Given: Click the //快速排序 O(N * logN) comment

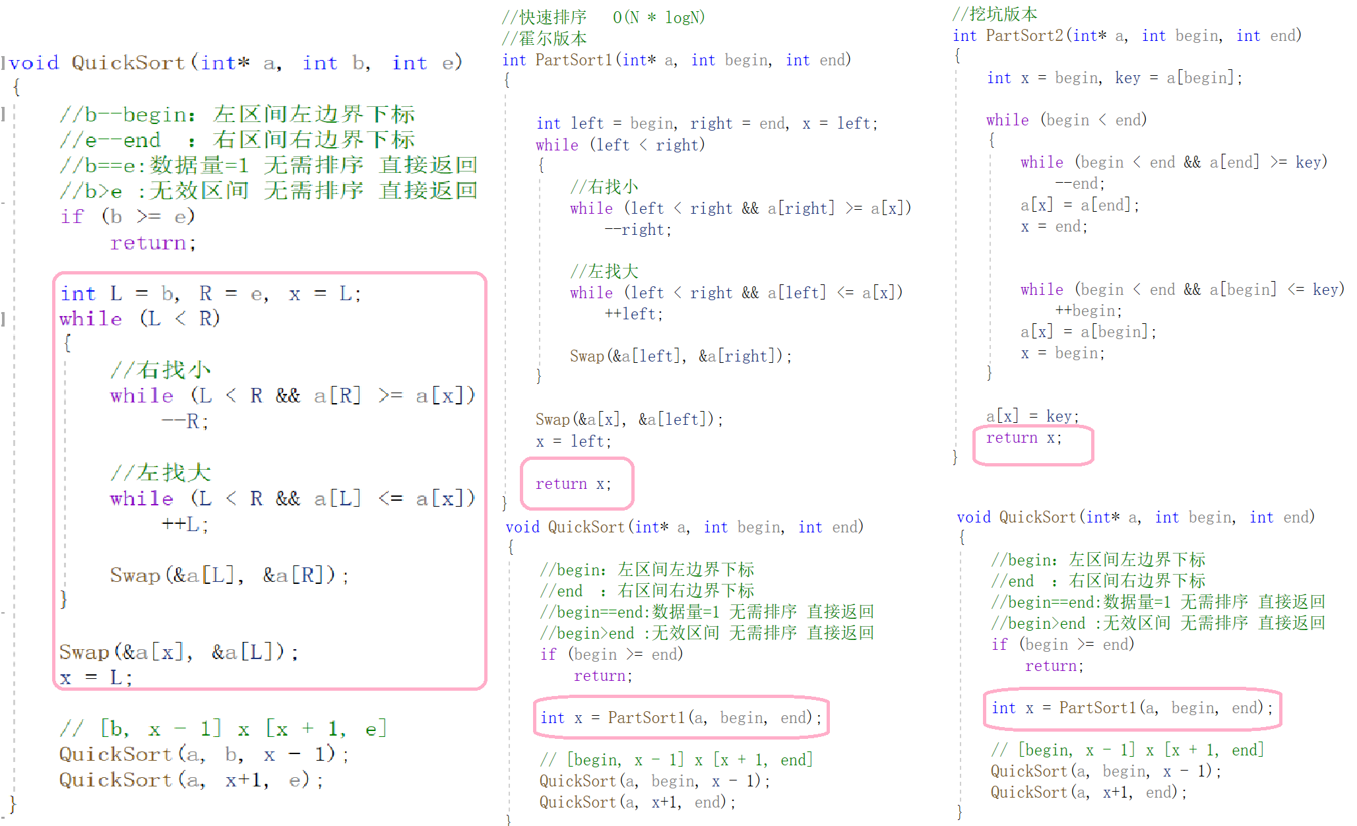Looking at the screenshot, I should [x=603, y=18].
